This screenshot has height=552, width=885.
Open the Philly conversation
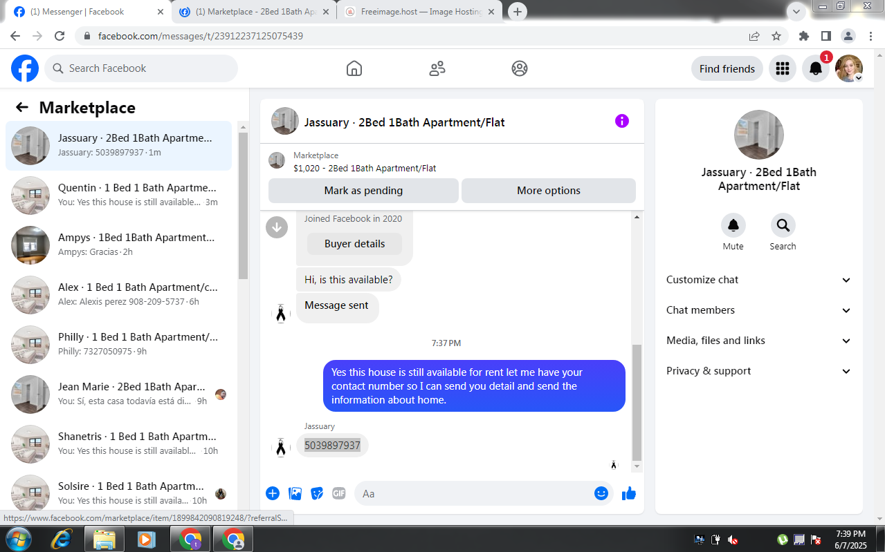click(119, 344)
